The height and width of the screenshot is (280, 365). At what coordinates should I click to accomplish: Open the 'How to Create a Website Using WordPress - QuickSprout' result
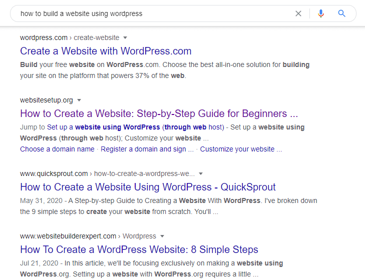(148, 187)
